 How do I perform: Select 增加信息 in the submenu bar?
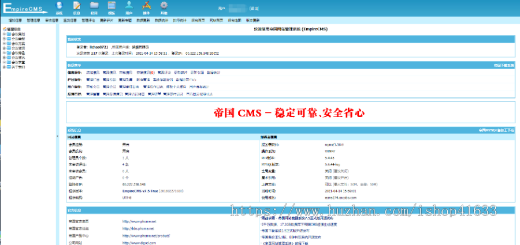15,20
